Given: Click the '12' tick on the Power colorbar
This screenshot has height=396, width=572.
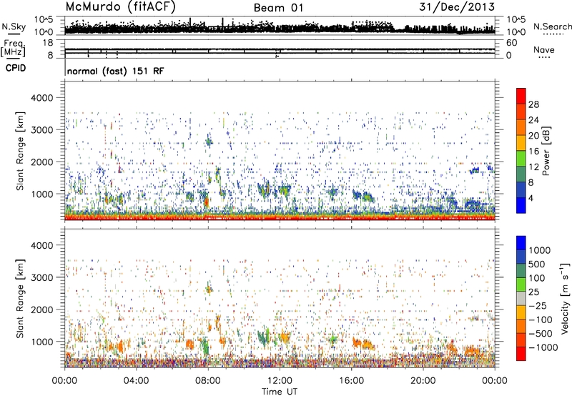Looking at the screenshot, I should click(533, 167).
